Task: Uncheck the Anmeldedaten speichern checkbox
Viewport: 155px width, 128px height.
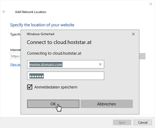Action: (30, 87)
